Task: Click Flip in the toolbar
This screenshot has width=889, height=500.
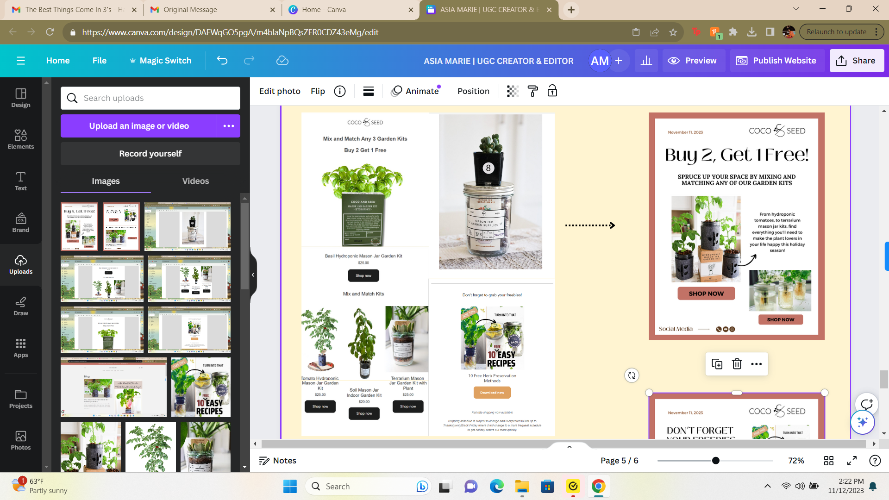Action: pos(318,91)
